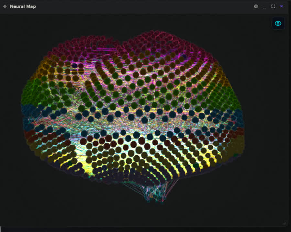Click the diamond icon beside Neural Map

[x=5, y=6]
